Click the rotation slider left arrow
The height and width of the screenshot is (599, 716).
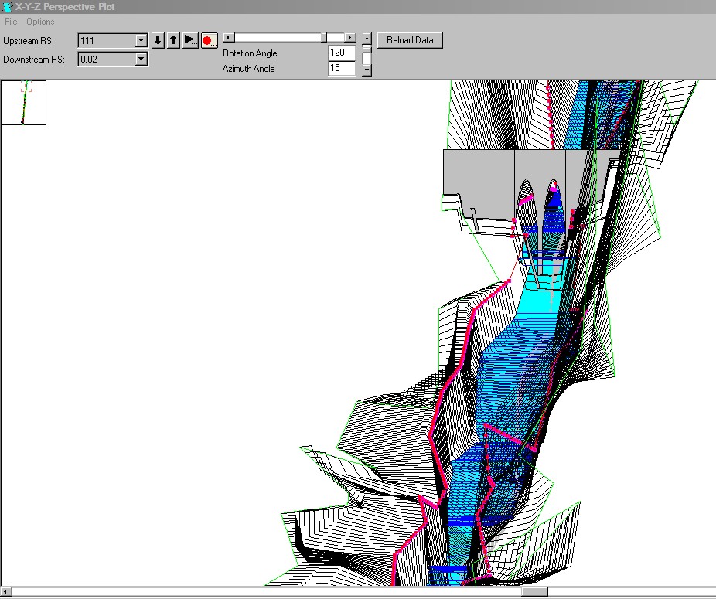(228, 37)
